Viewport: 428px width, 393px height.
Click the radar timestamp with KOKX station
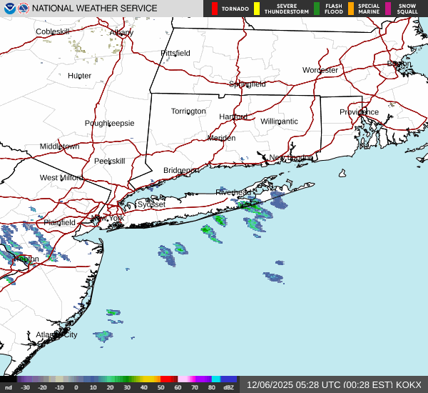tap(334, 384)
